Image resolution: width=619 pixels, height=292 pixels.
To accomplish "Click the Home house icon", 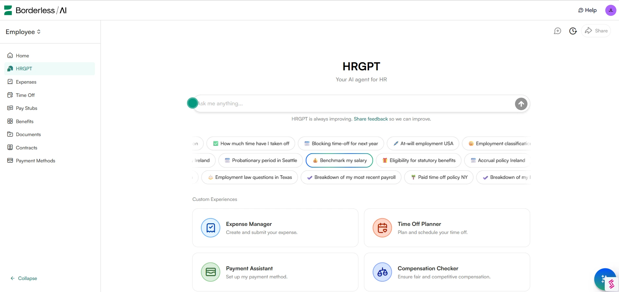I will pyautogui.click(x=10, y=55).
